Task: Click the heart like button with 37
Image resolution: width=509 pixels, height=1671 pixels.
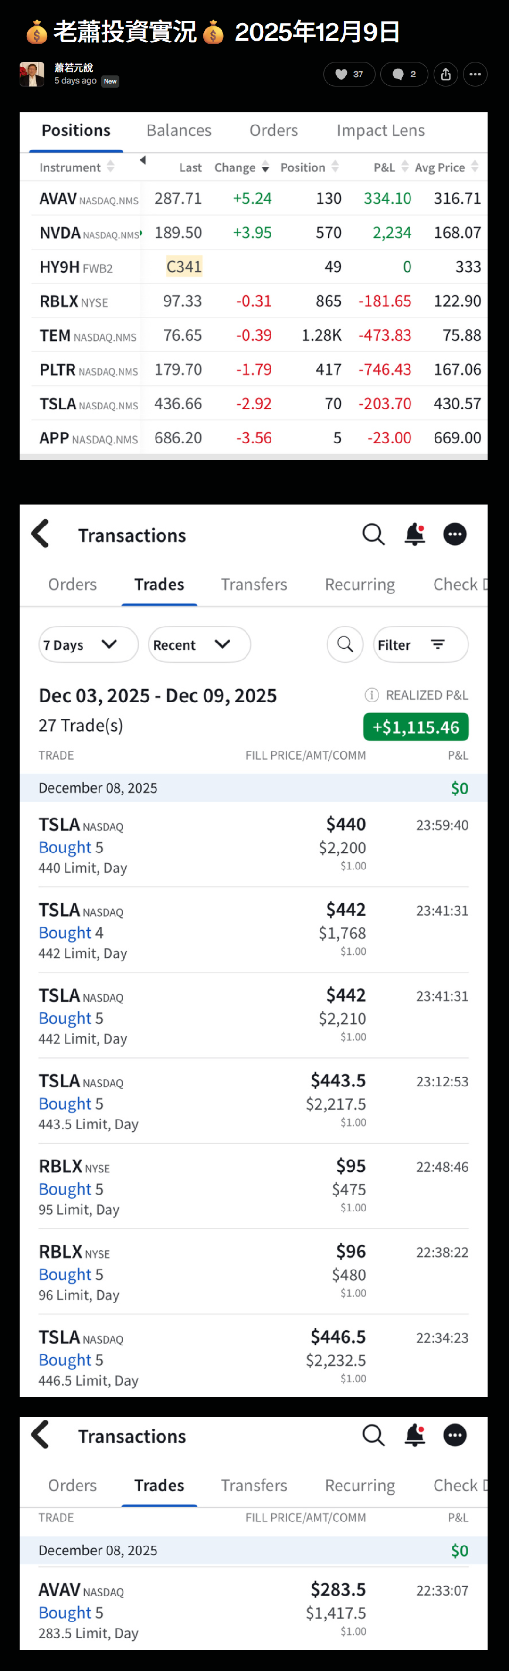Action: pos(349,74)
